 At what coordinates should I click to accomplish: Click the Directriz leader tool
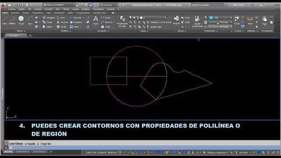click(107, 22)
